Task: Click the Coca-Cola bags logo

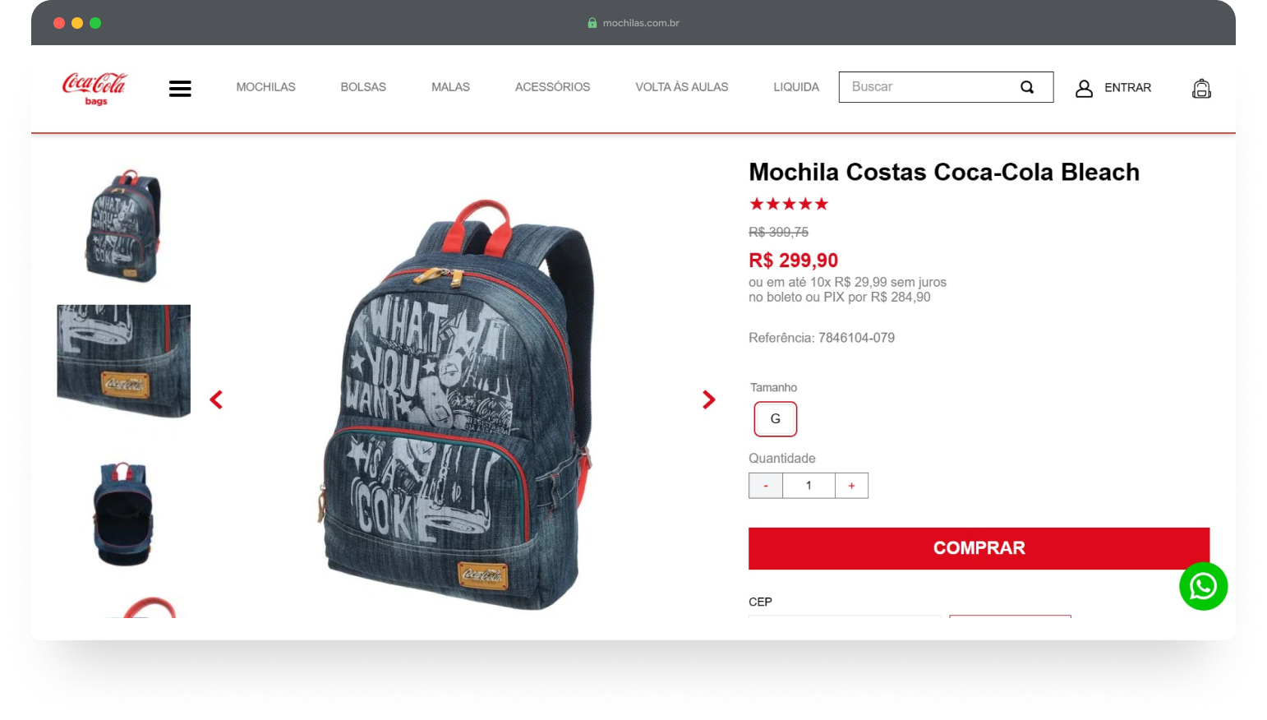Action: point(94,89)
